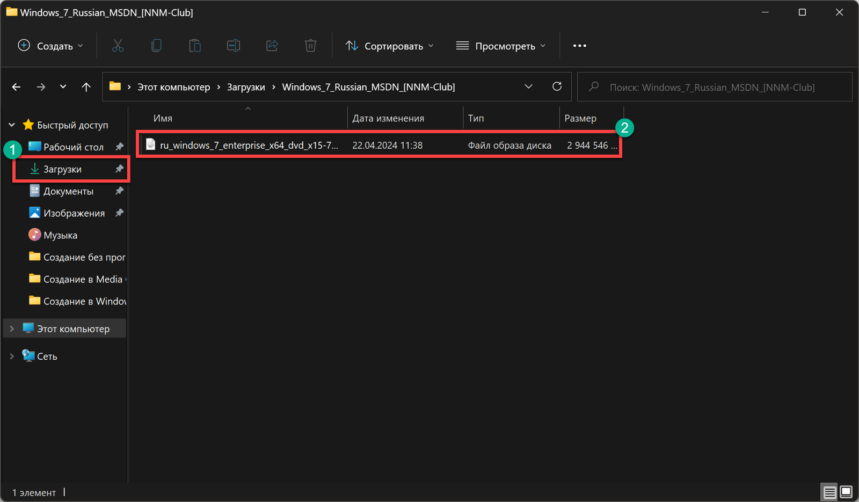Viewport: 859px width, 502px height.
Task: Sort by Дата изменения column header
Action: pyautogui.click(x=388, y=118)
